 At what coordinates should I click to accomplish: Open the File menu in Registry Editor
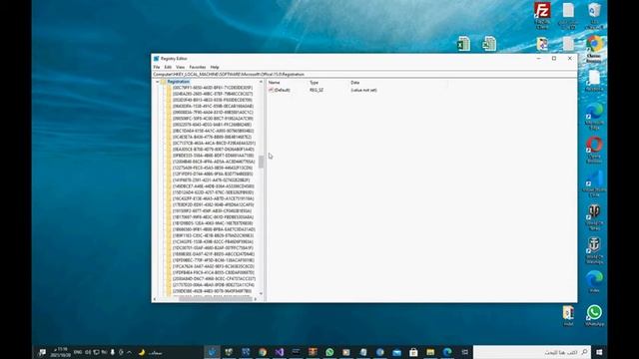[157, 67]
